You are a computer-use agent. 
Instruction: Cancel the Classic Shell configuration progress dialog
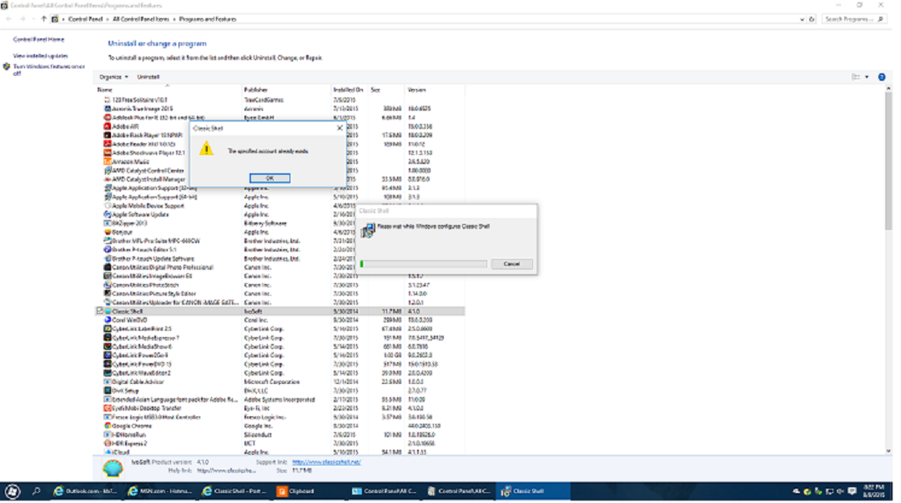(x=511, y=264)
